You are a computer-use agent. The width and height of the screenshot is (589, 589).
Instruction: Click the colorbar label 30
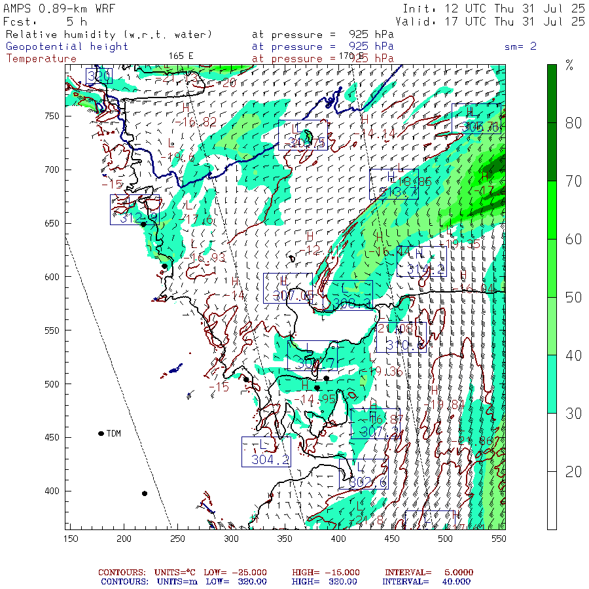(x=573, y=414)
